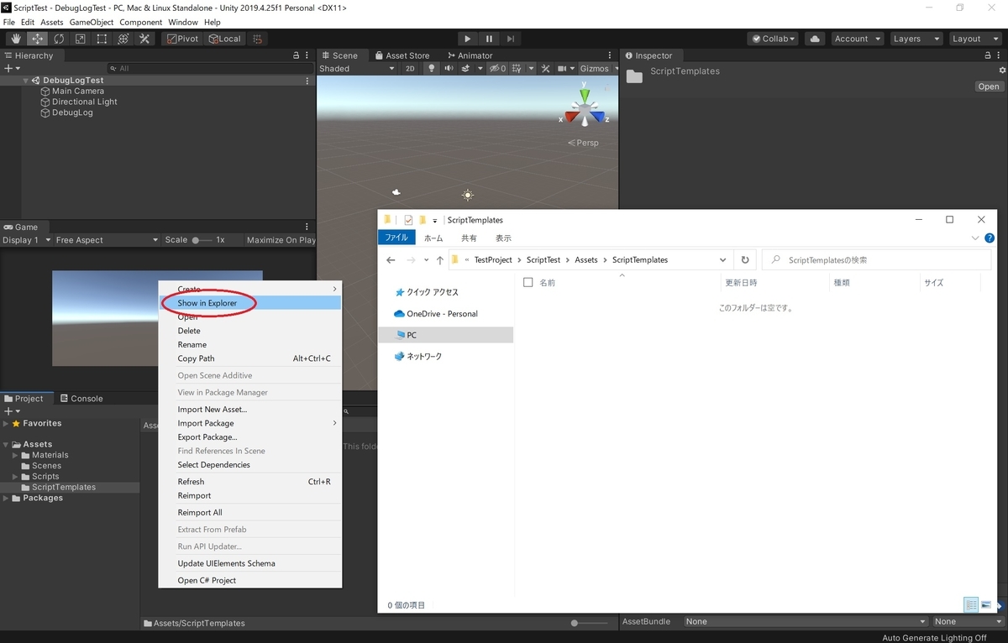Toggle scene lighting bulb icon
The width and height of the screenshot is (1008, 643).
pos(433,69)
